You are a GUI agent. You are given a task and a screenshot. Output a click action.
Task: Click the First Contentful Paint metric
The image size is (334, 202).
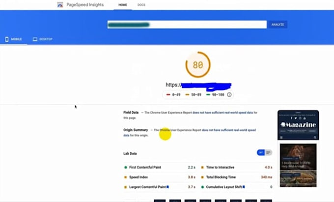[160, 167]
